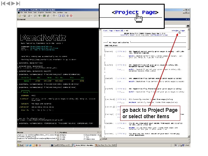Click blue variable link under Imputed financial year wages

pyautogui.click(x=131, y=69)
